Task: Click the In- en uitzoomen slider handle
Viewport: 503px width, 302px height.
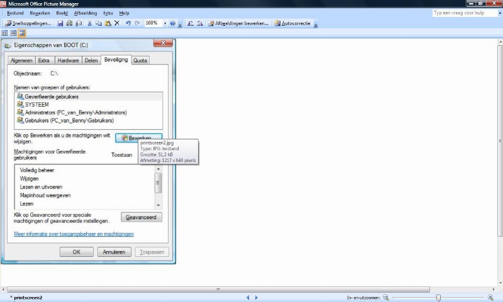Action: 438,298
